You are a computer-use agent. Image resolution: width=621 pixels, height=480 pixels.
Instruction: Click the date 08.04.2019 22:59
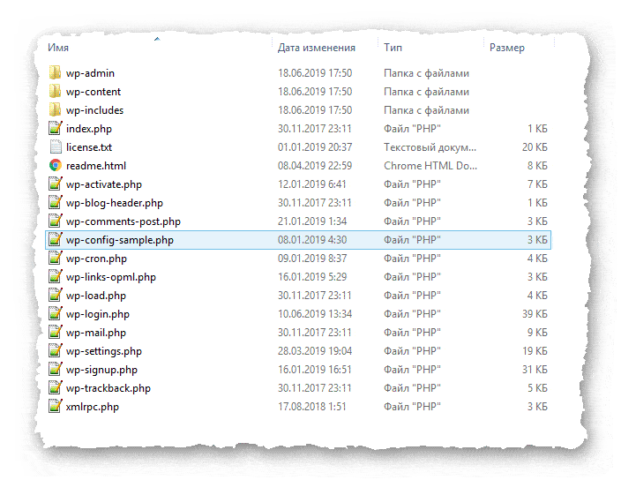pyautogui.click(x=315, y=166)
